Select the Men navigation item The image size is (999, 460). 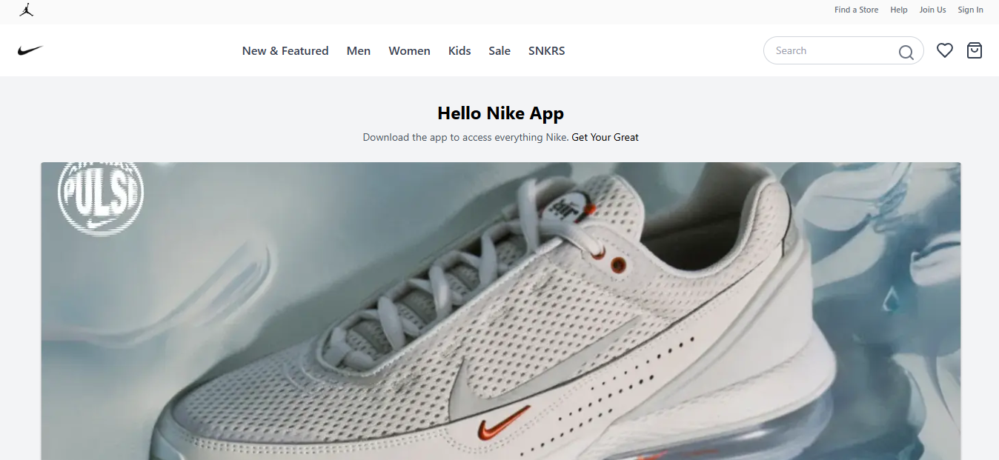click(x=359, y=51)
